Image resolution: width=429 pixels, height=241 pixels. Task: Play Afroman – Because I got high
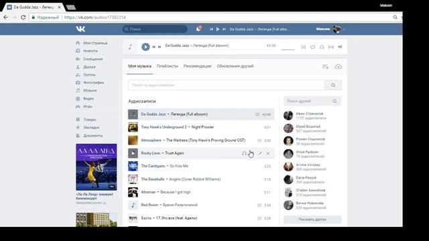tap(133, 192)
